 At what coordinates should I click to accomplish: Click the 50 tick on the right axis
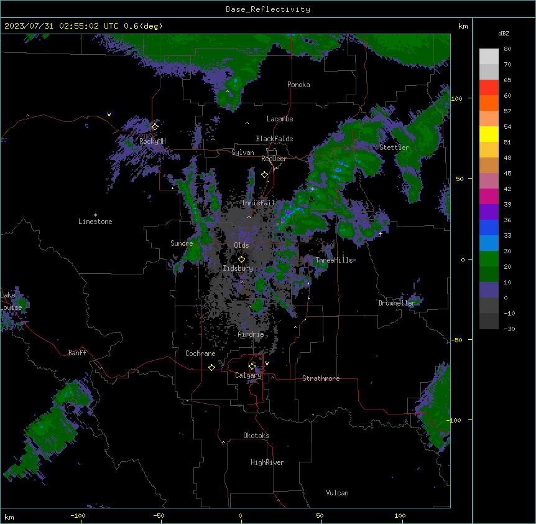[x=460, y=179]
